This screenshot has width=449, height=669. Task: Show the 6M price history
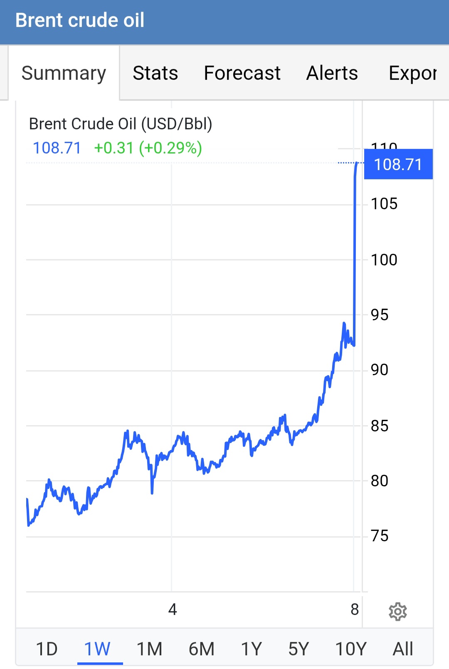pyautogui.click(x=201, y=649)
